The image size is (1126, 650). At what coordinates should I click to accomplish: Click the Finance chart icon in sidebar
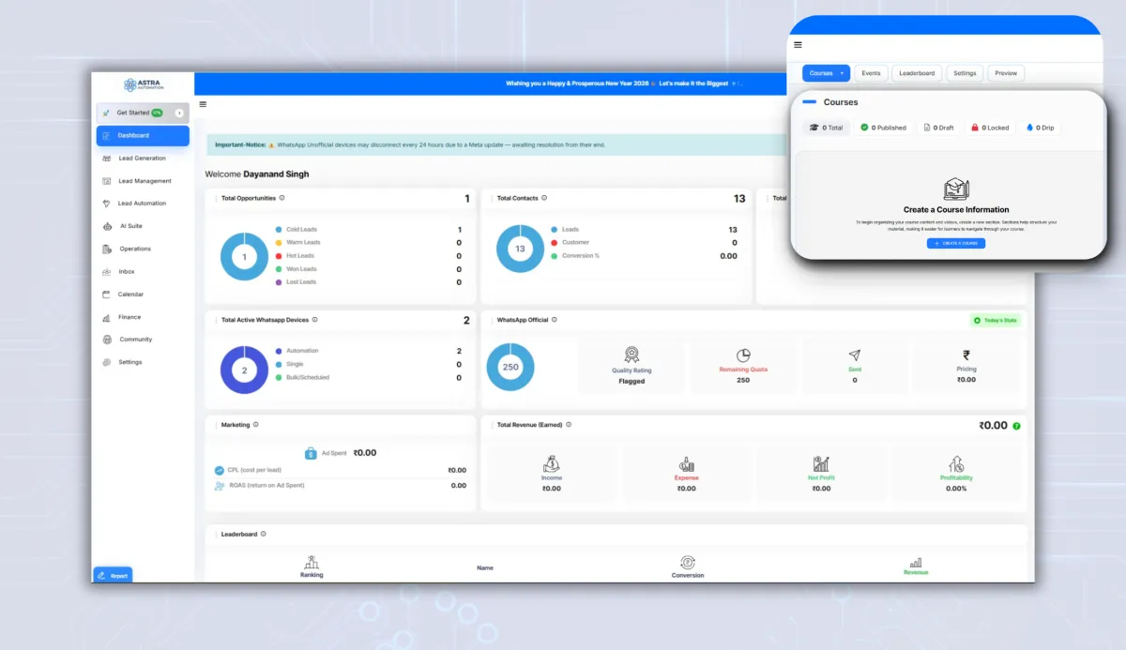(x=108, y=317)
